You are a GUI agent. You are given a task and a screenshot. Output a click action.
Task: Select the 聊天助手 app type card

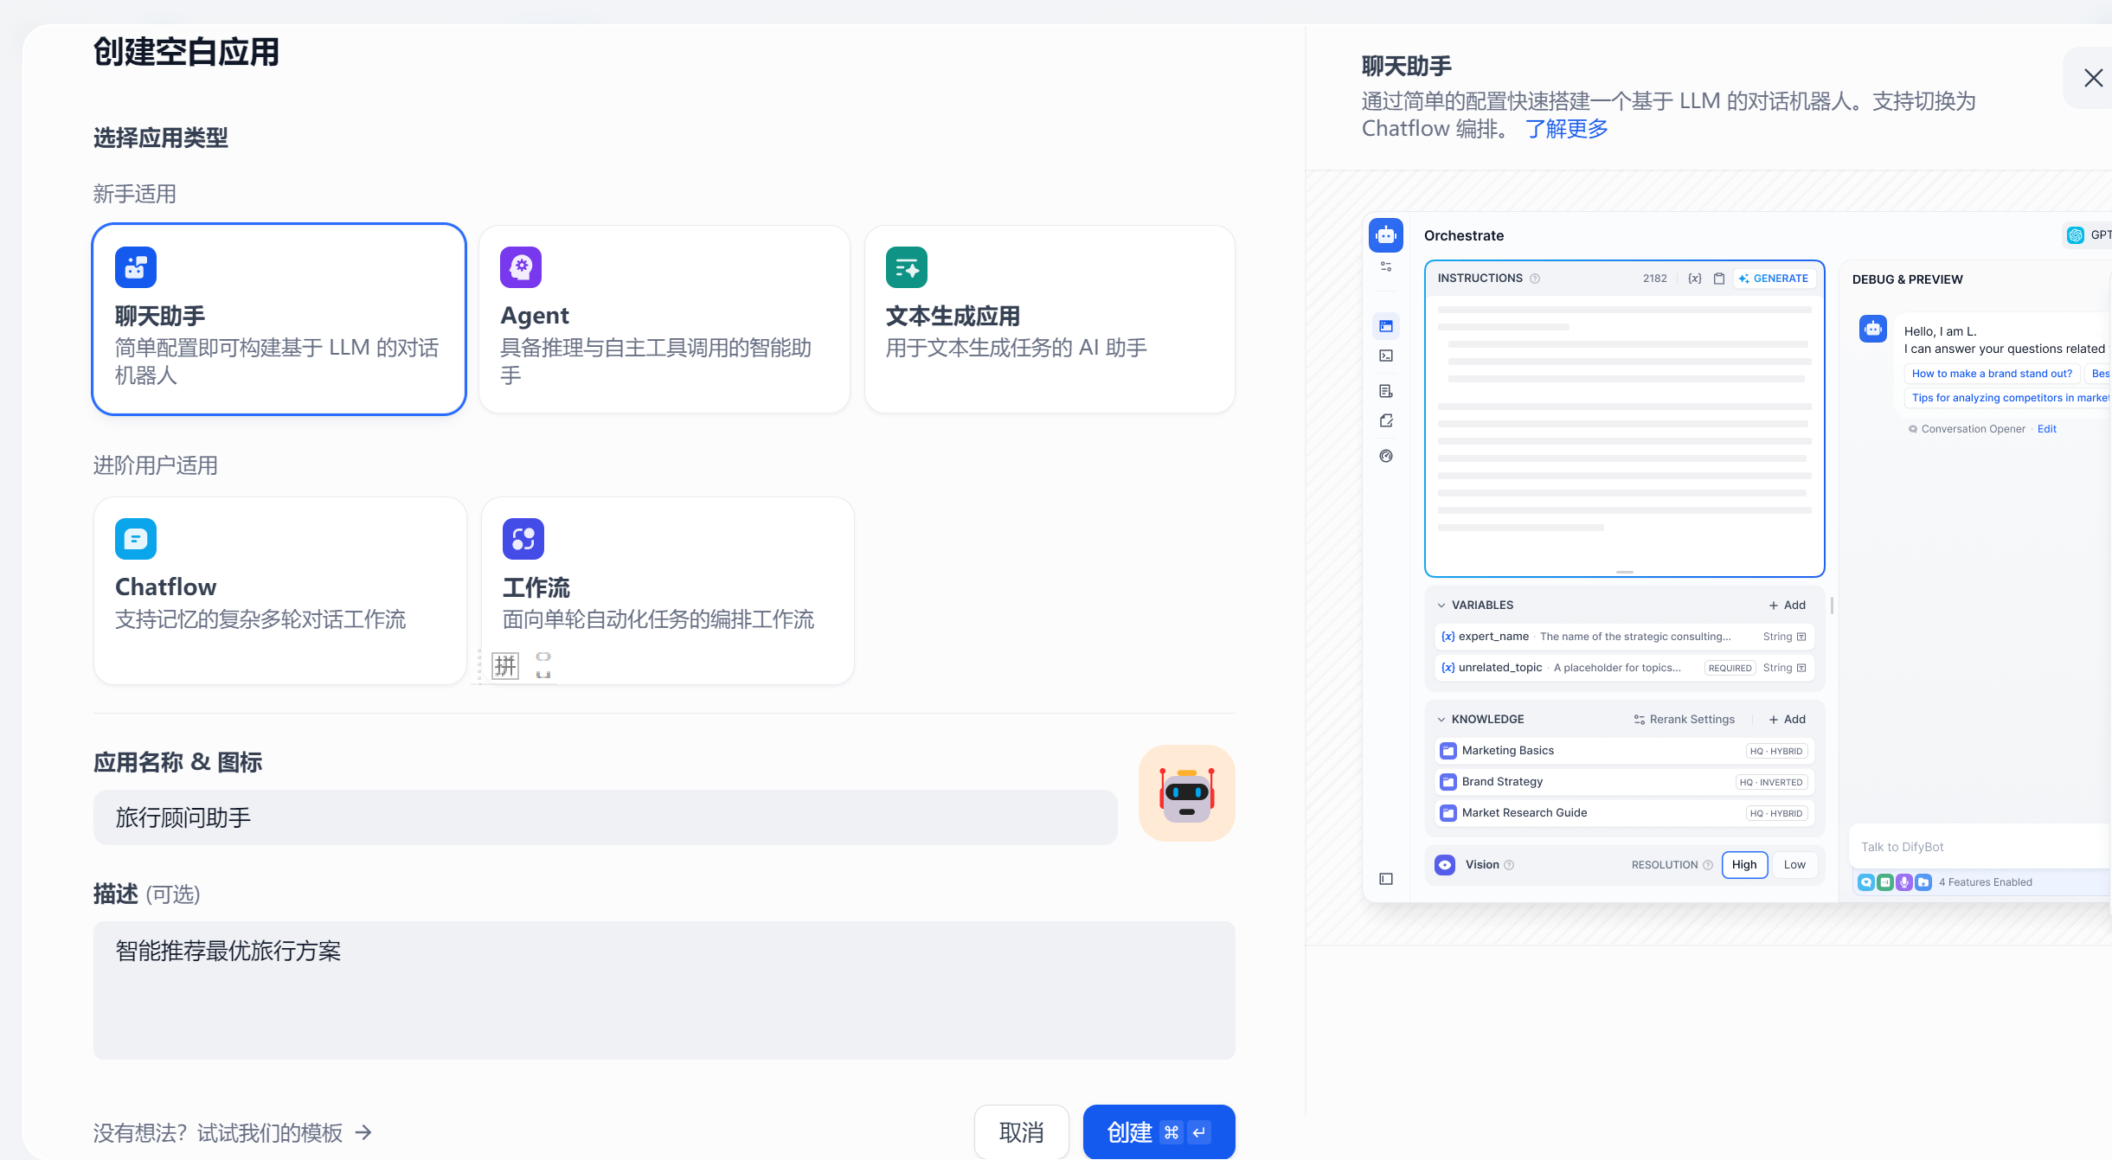279,319
